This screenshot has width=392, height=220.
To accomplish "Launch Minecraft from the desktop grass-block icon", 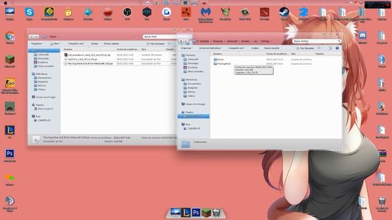I will pyautogui.click(x=10, y=60).
